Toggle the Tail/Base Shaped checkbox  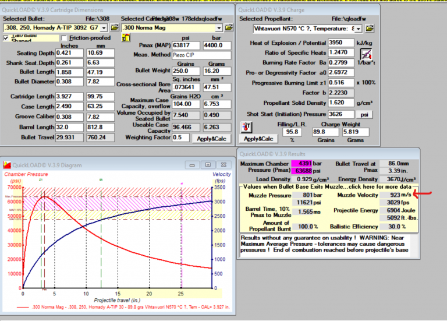(6, 38)
